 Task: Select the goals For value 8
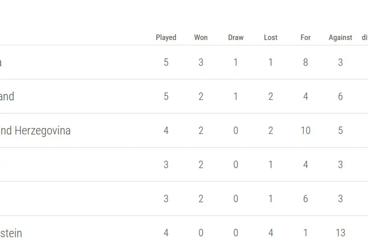tap(305, 62)
